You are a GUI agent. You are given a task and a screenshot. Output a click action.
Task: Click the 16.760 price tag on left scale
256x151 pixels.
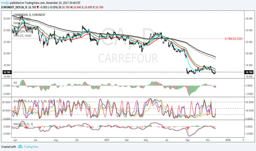[x=7, y=72]
